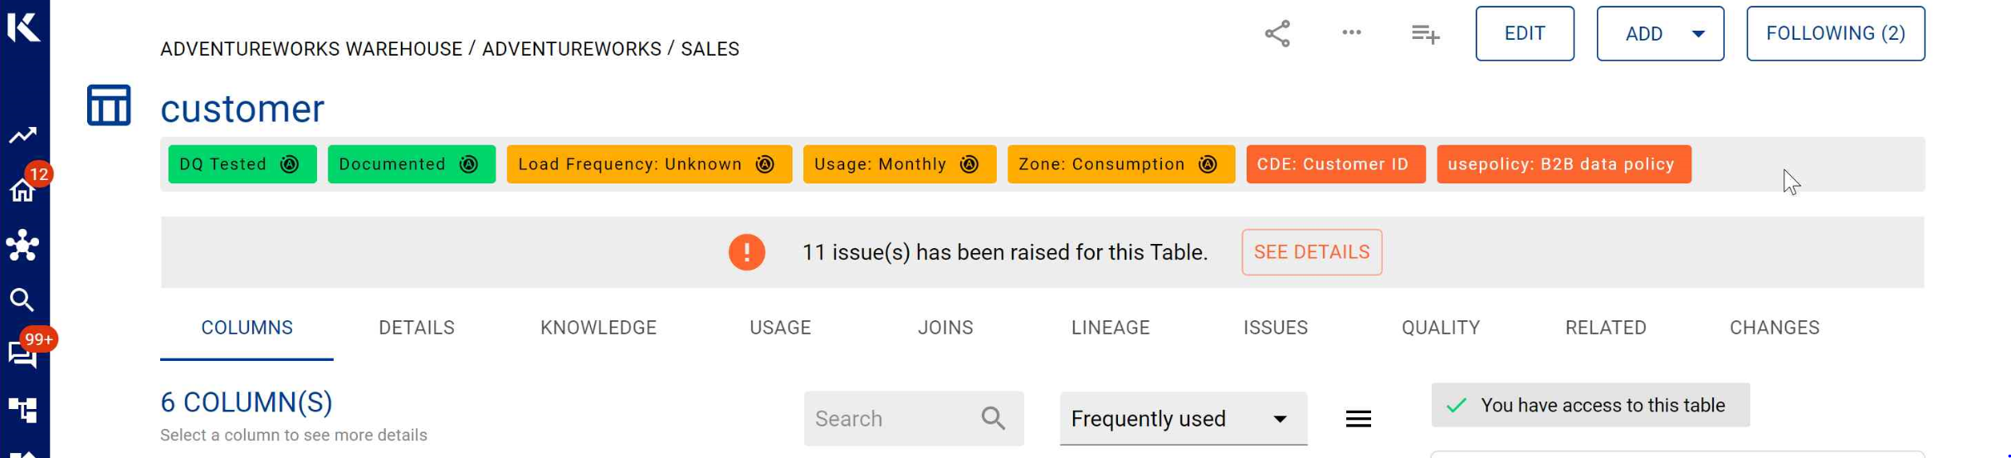Viewport: 2011px width, 458px height.
Task: Click the share icon
Action: 1277,34
